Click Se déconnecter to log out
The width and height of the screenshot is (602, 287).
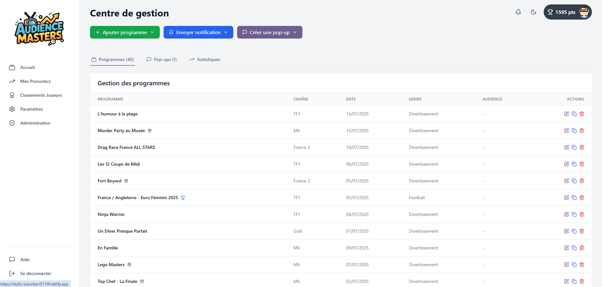(36, 273)
